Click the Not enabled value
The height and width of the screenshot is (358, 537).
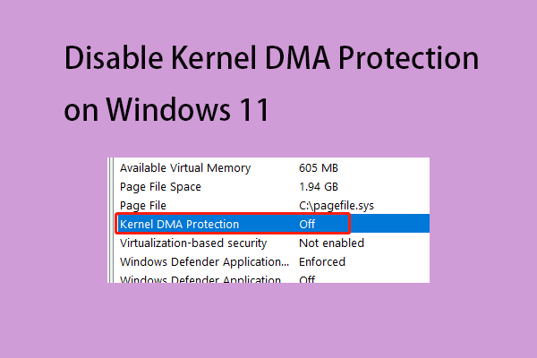[x=331, y=243]
